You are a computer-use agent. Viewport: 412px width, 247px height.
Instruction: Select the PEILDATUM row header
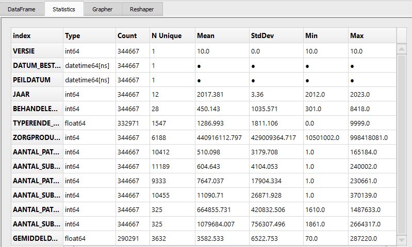(x=37, y=80)
